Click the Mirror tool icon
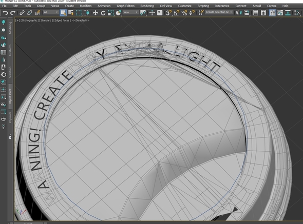The image size is (303, 224). [239, 13]
